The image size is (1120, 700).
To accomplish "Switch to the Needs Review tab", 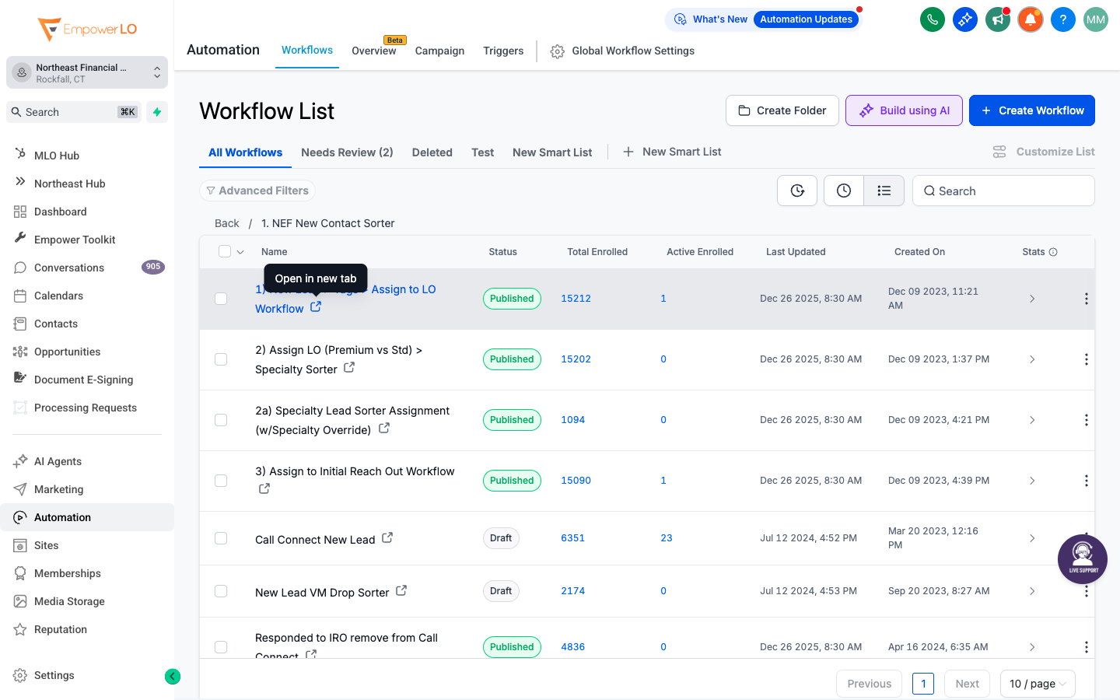I will (347, 152).
